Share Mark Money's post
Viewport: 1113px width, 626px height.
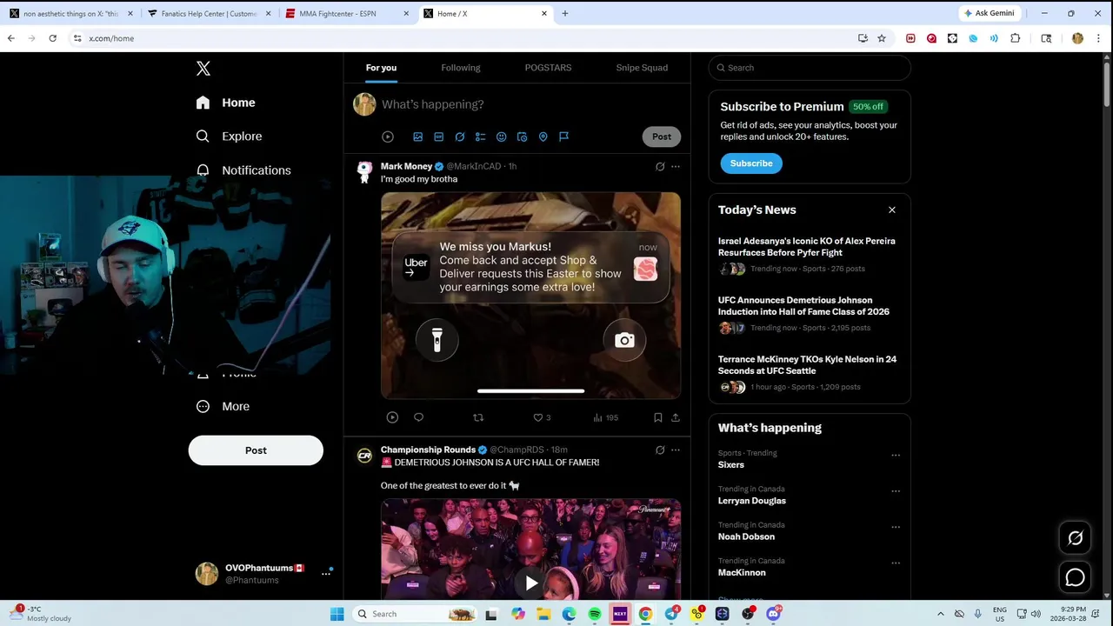pyautogui.click(x=676, y=417)
